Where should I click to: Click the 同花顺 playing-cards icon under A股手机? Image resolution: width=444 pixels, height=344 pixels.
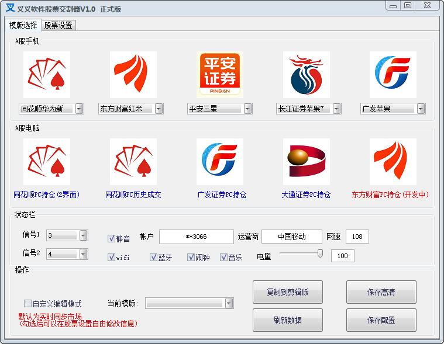tap(47, 75)
